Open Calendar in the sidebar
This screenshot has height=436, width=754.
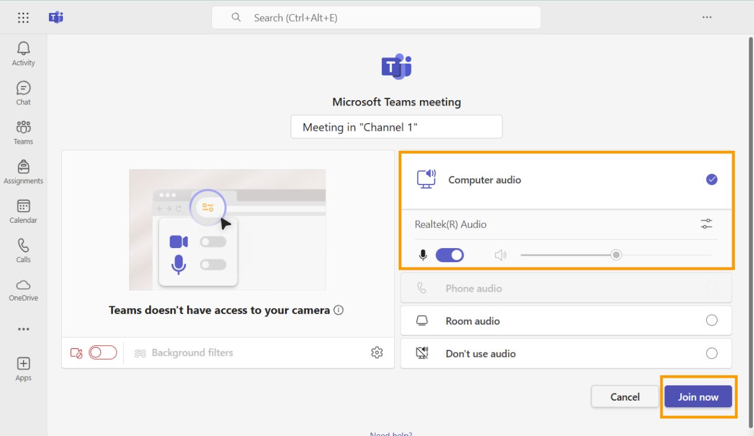pos(24,211)
